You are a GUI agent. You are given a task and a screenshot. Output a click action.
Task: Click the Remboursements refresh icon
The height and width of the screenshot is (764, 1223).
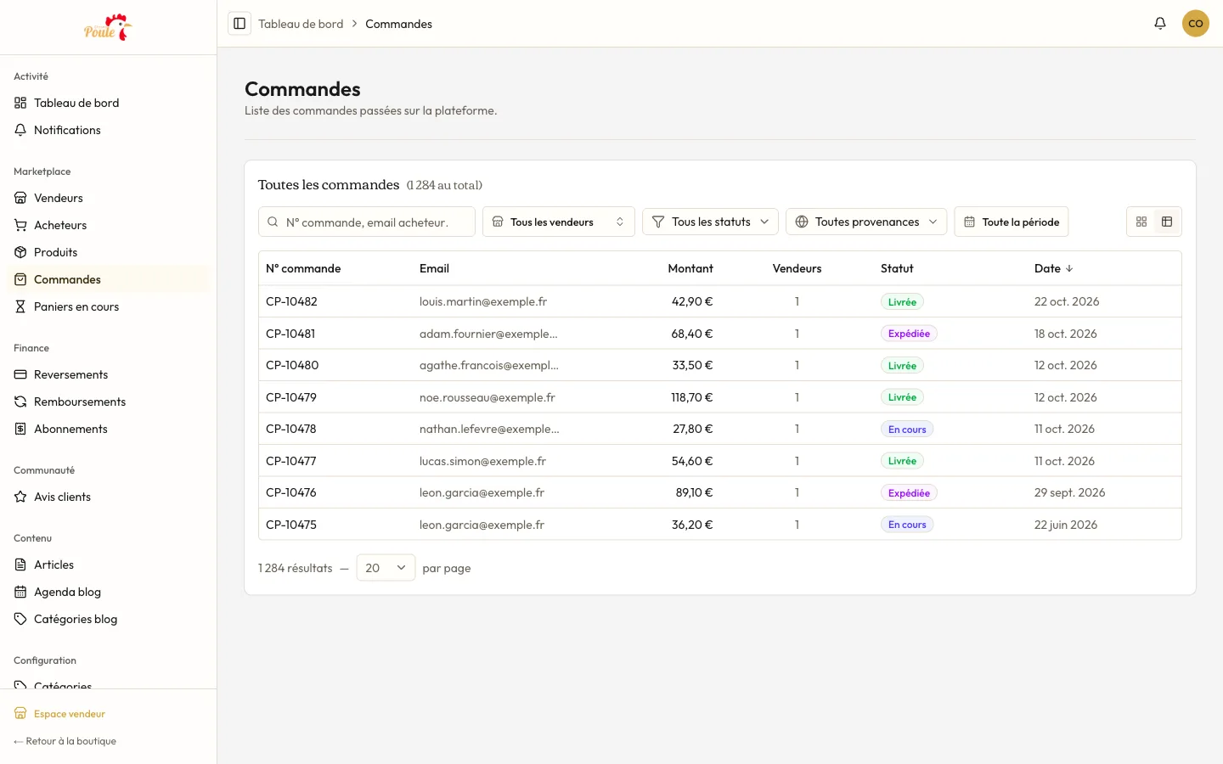[20, 402]
